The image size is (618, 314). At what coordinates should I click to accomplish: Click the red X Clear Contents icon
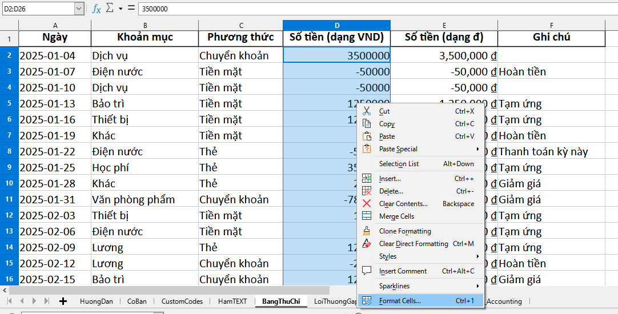tap(367, 204)
